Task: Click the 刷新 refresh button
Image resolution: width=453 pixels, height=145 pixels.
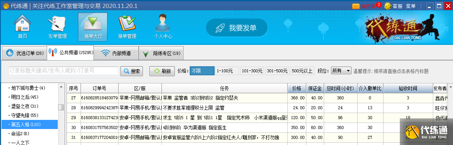Action: tap(162, 71)
